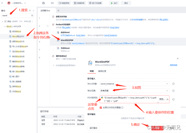Viewport: 186px width, 133px height.
Task: Collapse the command panel chevron
Action: [34, 10]
